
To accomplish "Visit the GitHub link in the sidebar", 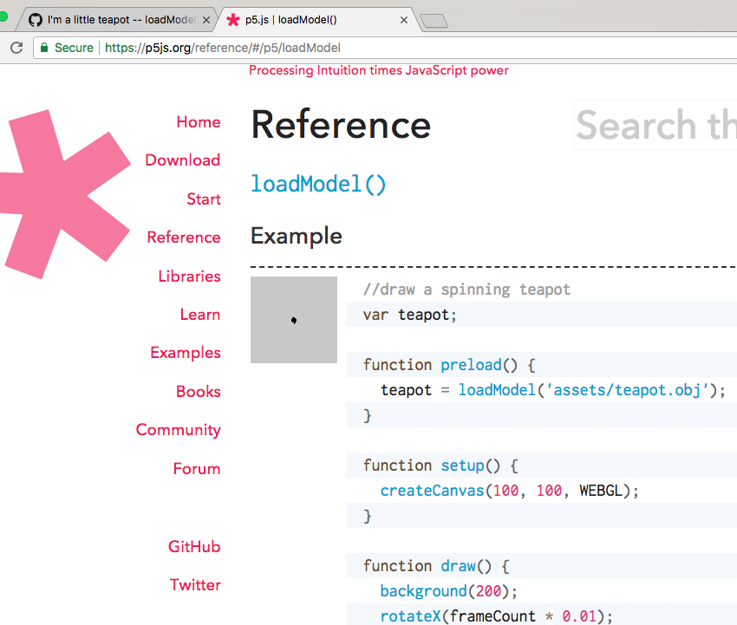I will click(193, 546).
